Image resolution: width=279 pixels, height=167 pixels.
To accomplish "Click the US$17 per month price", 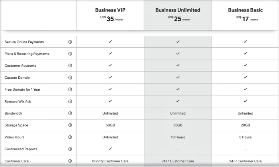I will (247, 19).
